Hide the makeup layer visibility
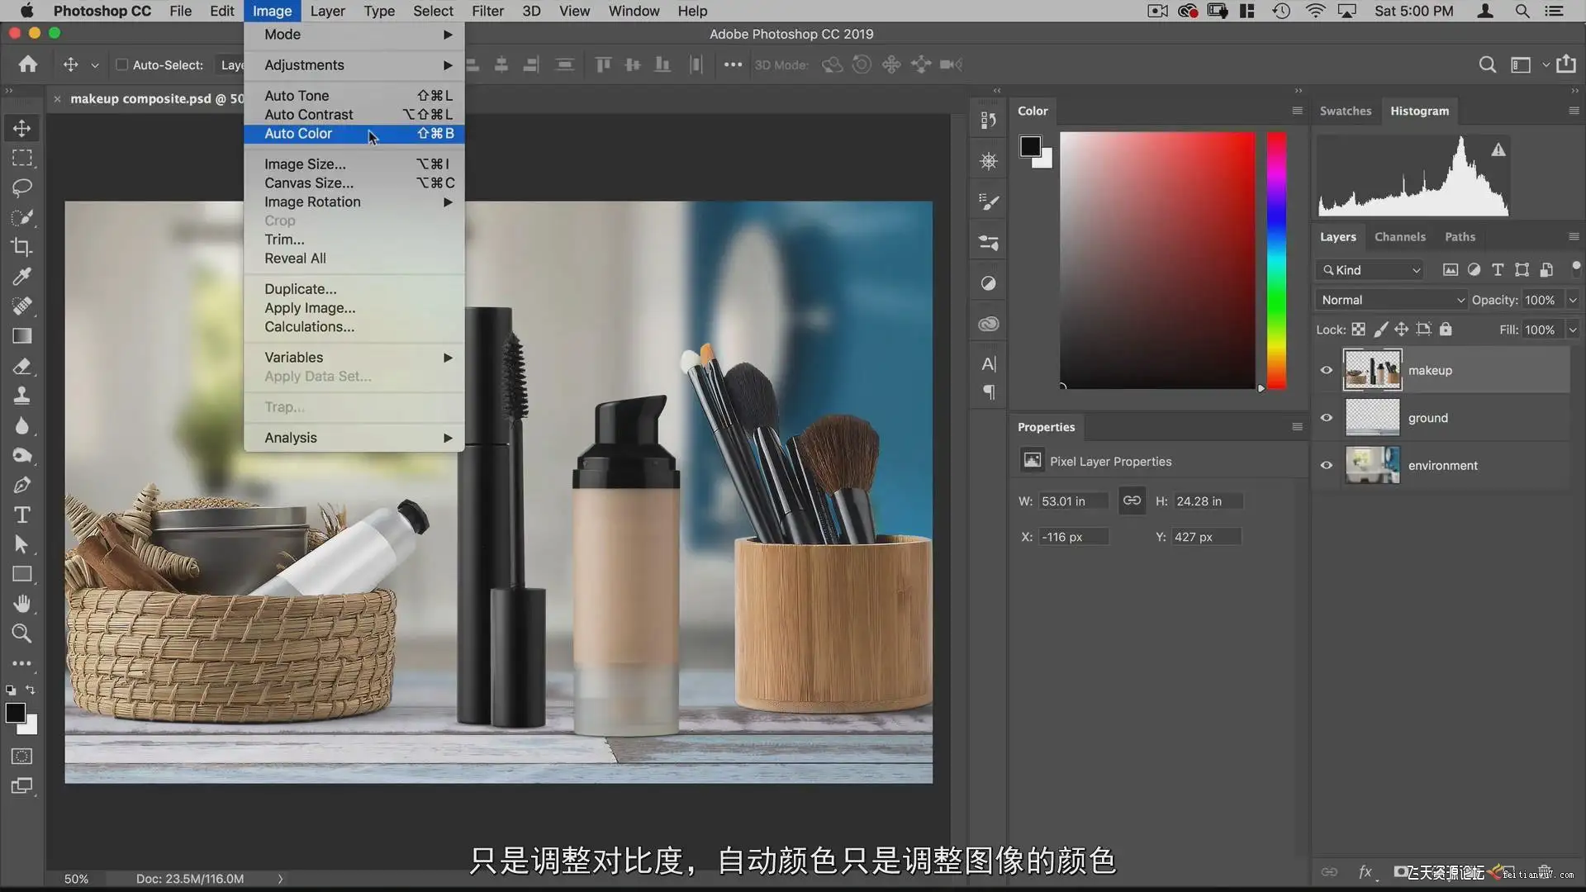 click(x=1327, y=370)
